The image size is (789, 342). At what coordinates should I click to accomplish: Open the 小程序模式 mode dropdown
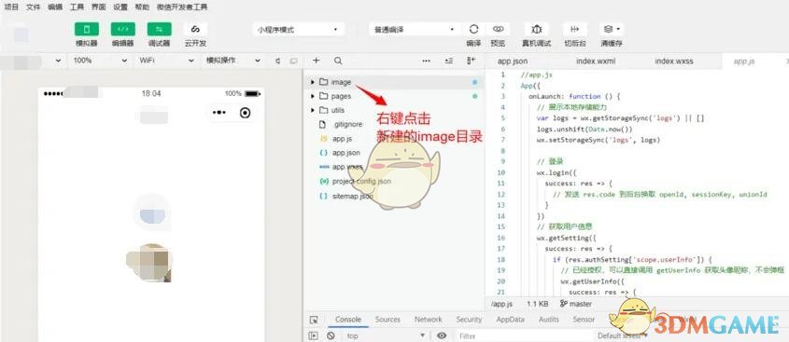click(x=299, y=30)
